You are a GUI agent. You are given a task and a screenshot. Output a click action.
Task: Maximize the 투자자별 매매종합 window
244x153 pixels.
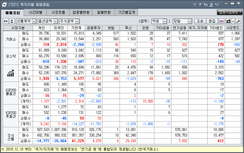click(232, 3)
